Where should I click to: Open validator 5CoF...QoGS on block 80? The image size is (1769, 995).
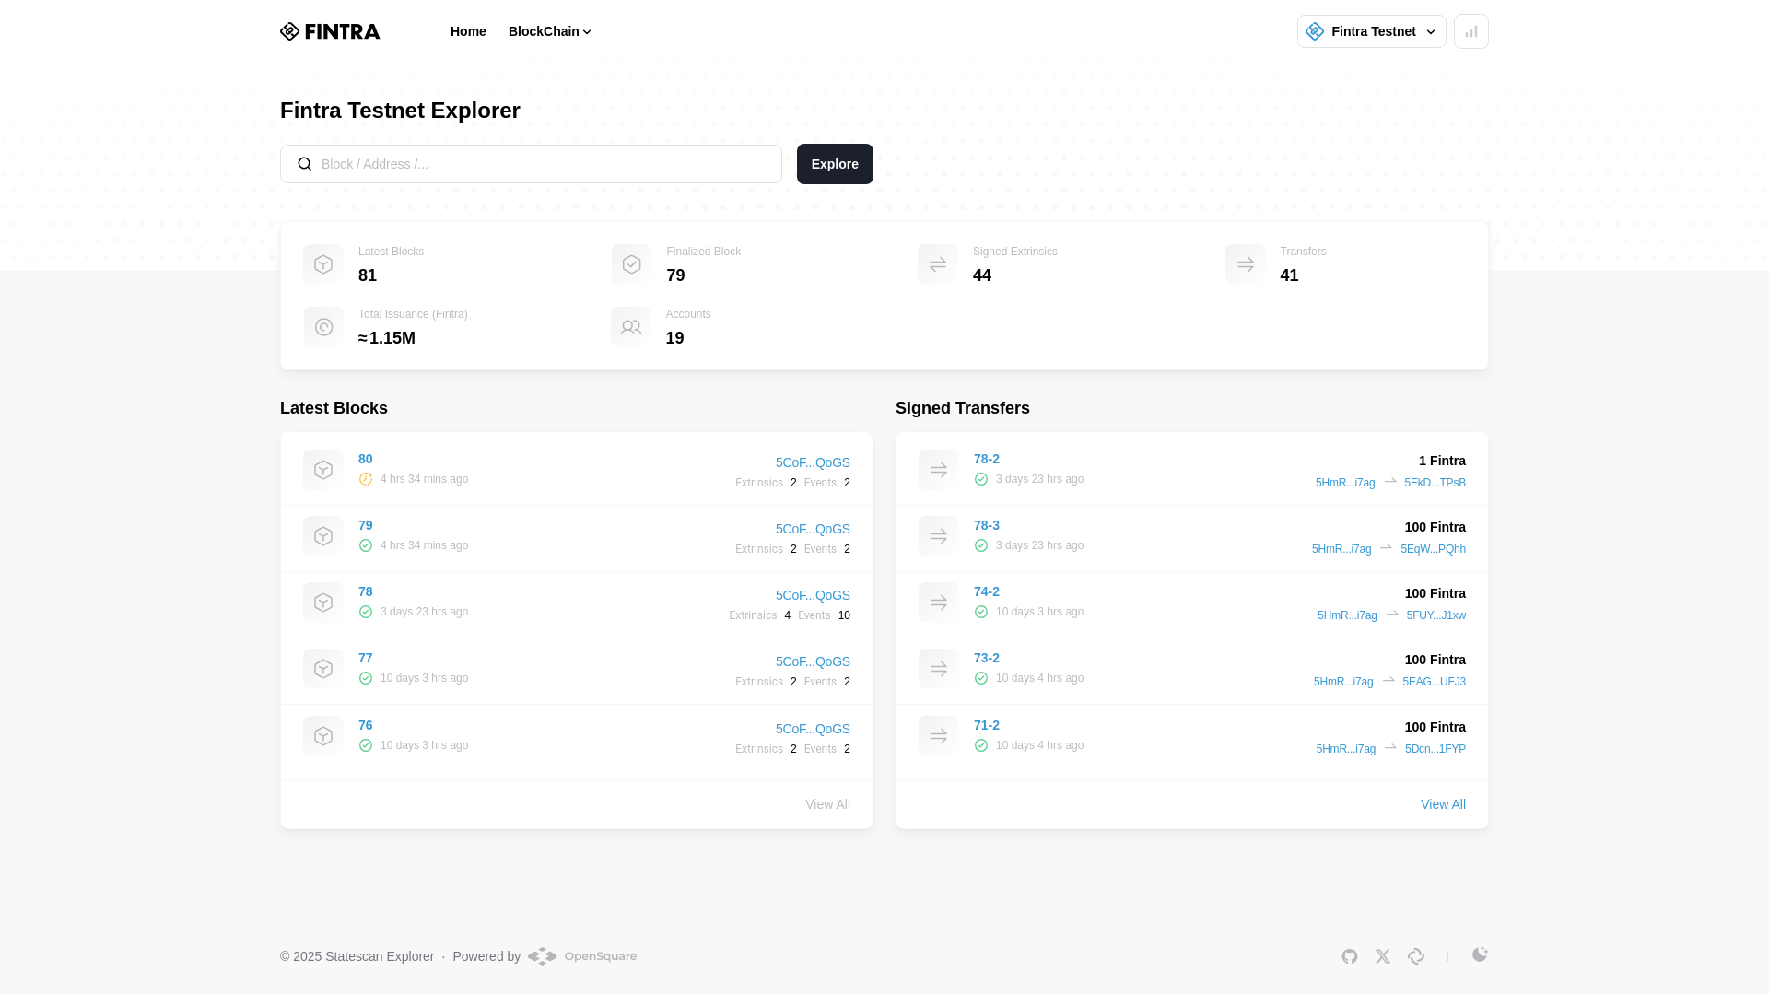[x=813, y=462]
